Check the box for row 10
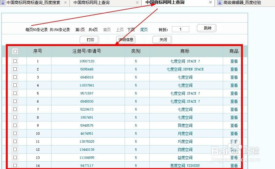Screen dimensions: 275x169 [x=15, y=133]
